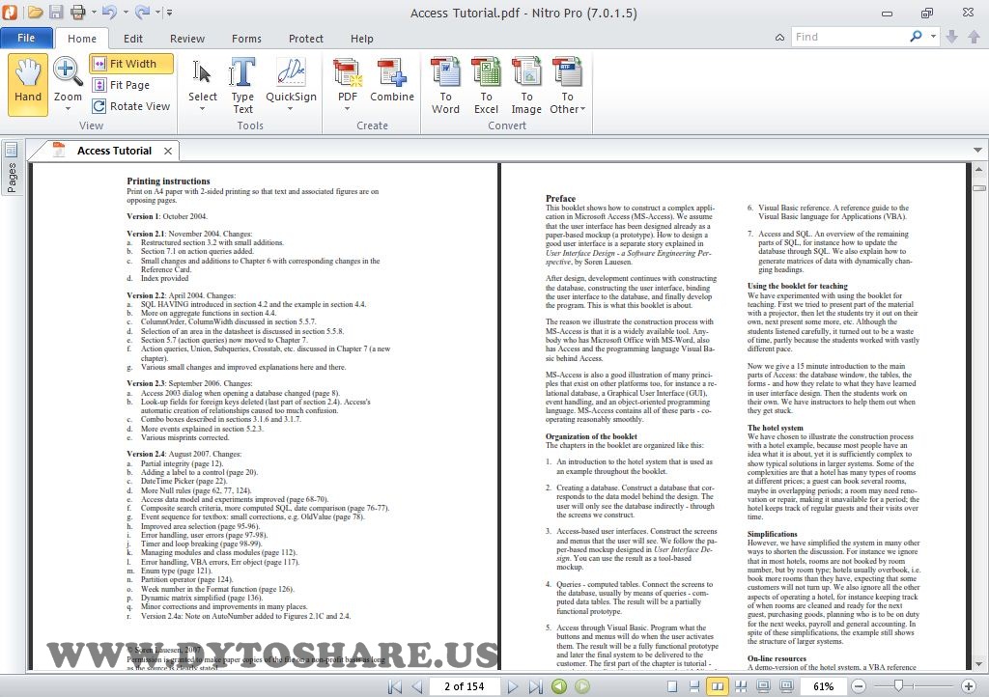Open the Print dropdown arrow
The height and width of the screenshot is (697, 989).
tap(94, 12)
